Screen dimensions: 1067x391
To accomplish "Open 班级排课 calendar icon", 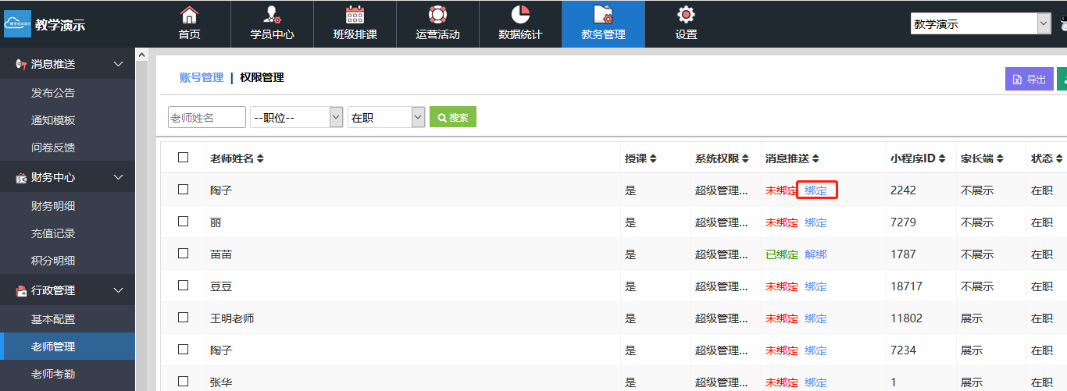I will 355,15.
